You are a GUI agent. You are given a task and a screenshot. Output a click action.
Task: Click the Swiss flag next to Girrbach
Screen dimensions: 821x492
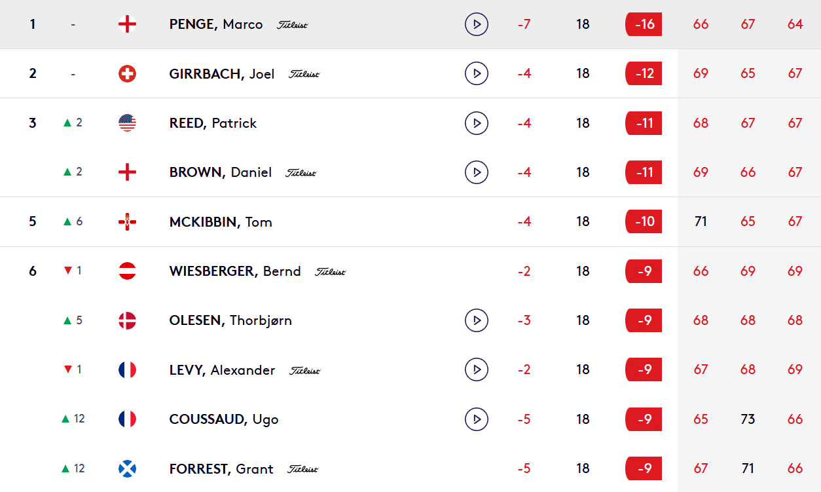[x=127, y=73]
